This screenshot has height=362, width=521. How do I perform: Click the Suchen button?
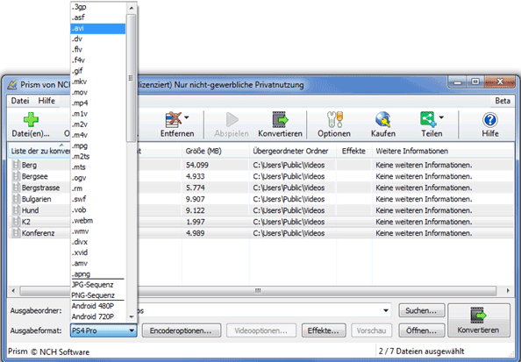point(422,310)
